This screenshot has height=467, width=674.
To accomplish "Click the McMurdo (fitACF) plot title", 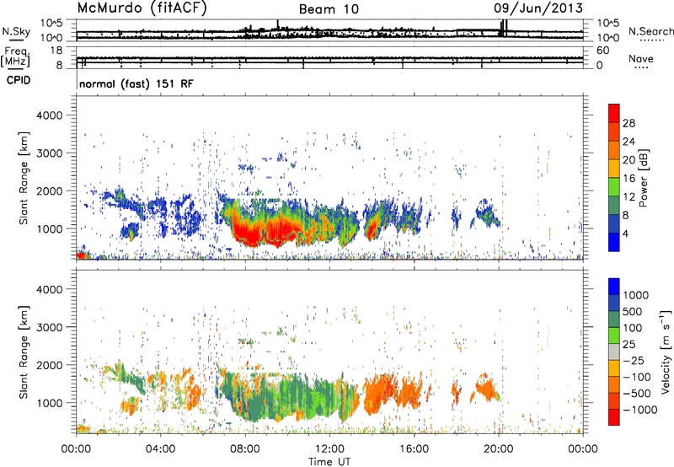I will point(142,8).
